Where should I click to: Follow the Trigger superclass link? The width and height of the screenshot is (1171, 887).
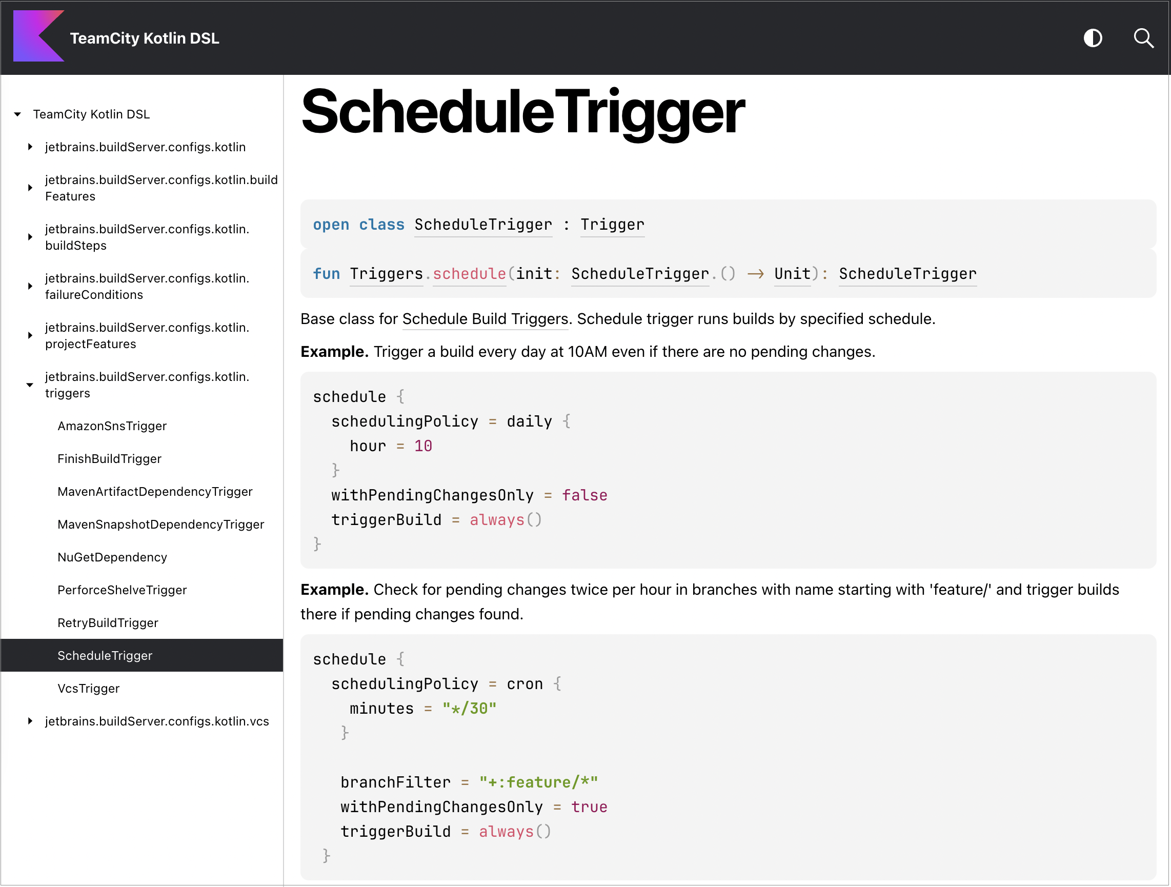point(612,225)
